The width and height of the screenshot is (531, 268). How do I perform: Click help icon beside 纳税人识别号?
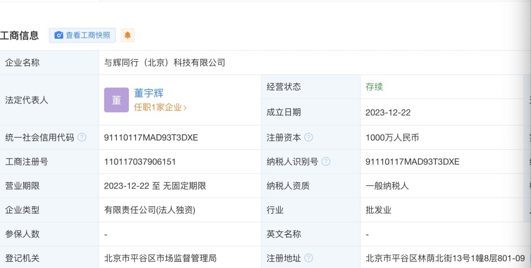[326, 161]
